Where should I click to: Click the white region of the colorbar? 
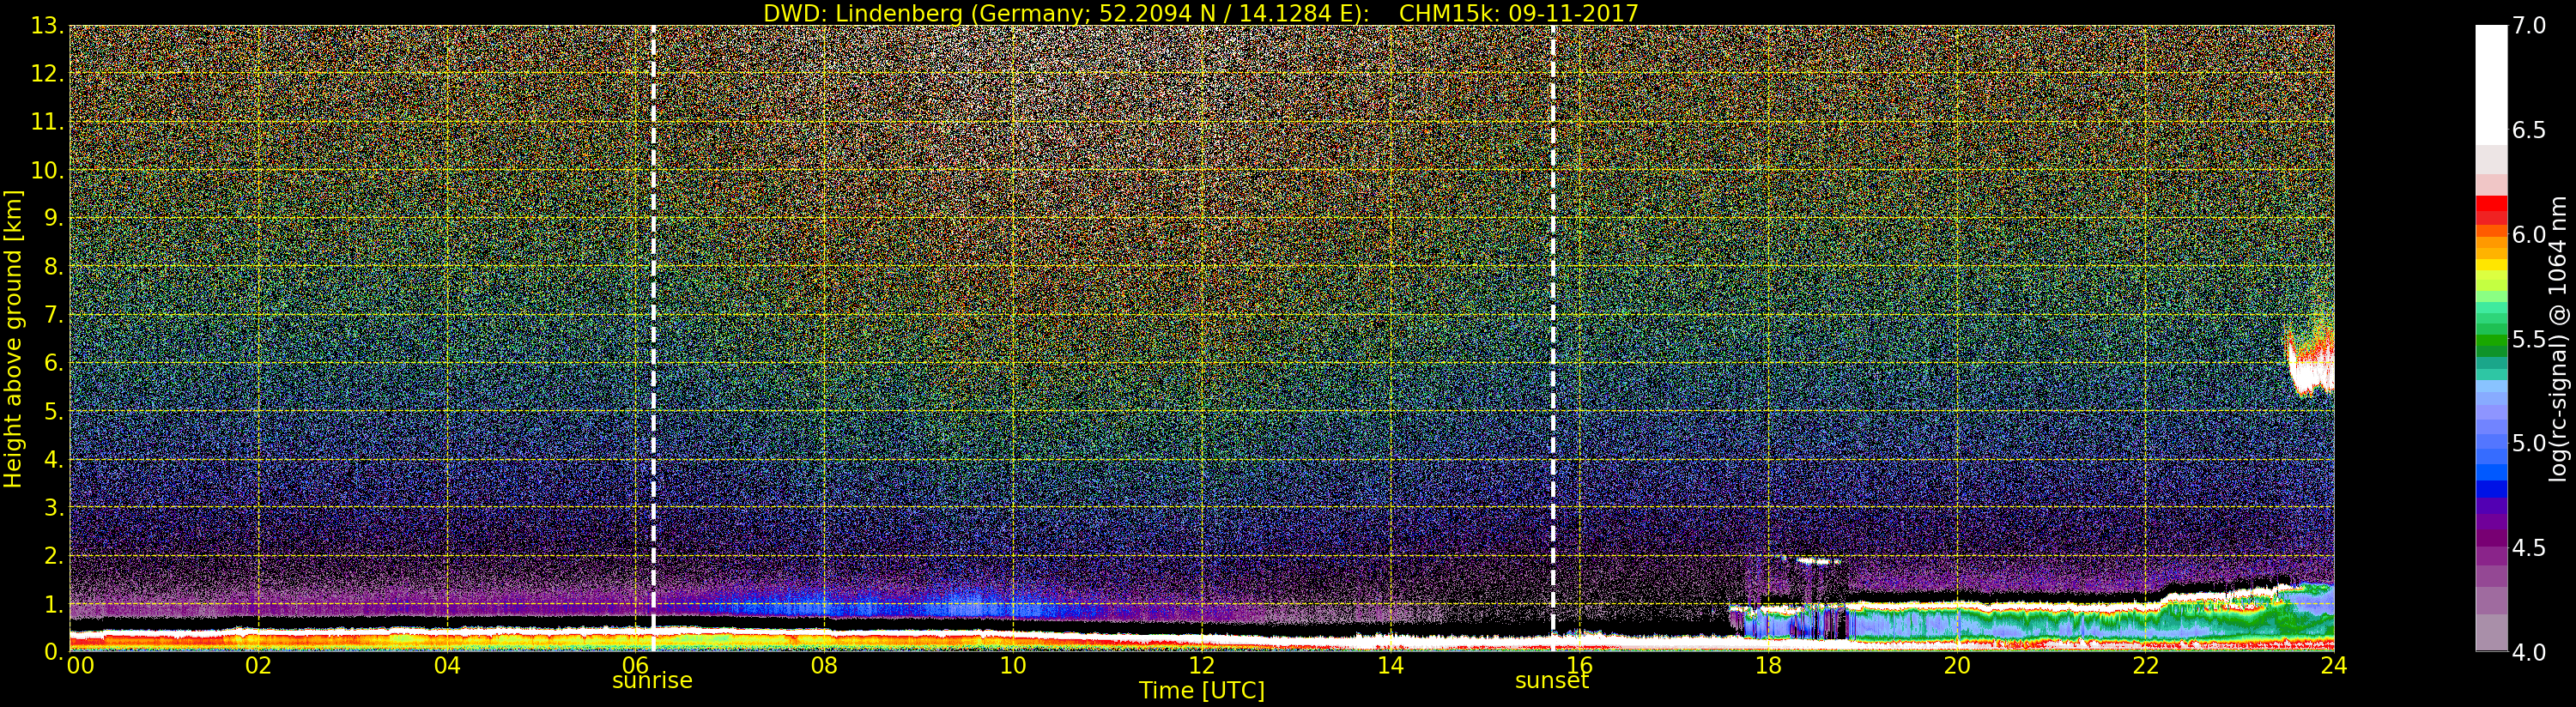click(2490, 80)
